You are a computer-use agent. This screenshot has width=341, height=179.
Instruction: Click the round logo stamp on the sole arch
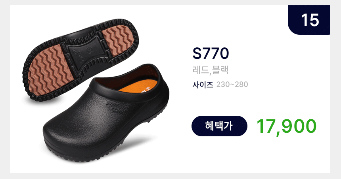coord(89,50)
